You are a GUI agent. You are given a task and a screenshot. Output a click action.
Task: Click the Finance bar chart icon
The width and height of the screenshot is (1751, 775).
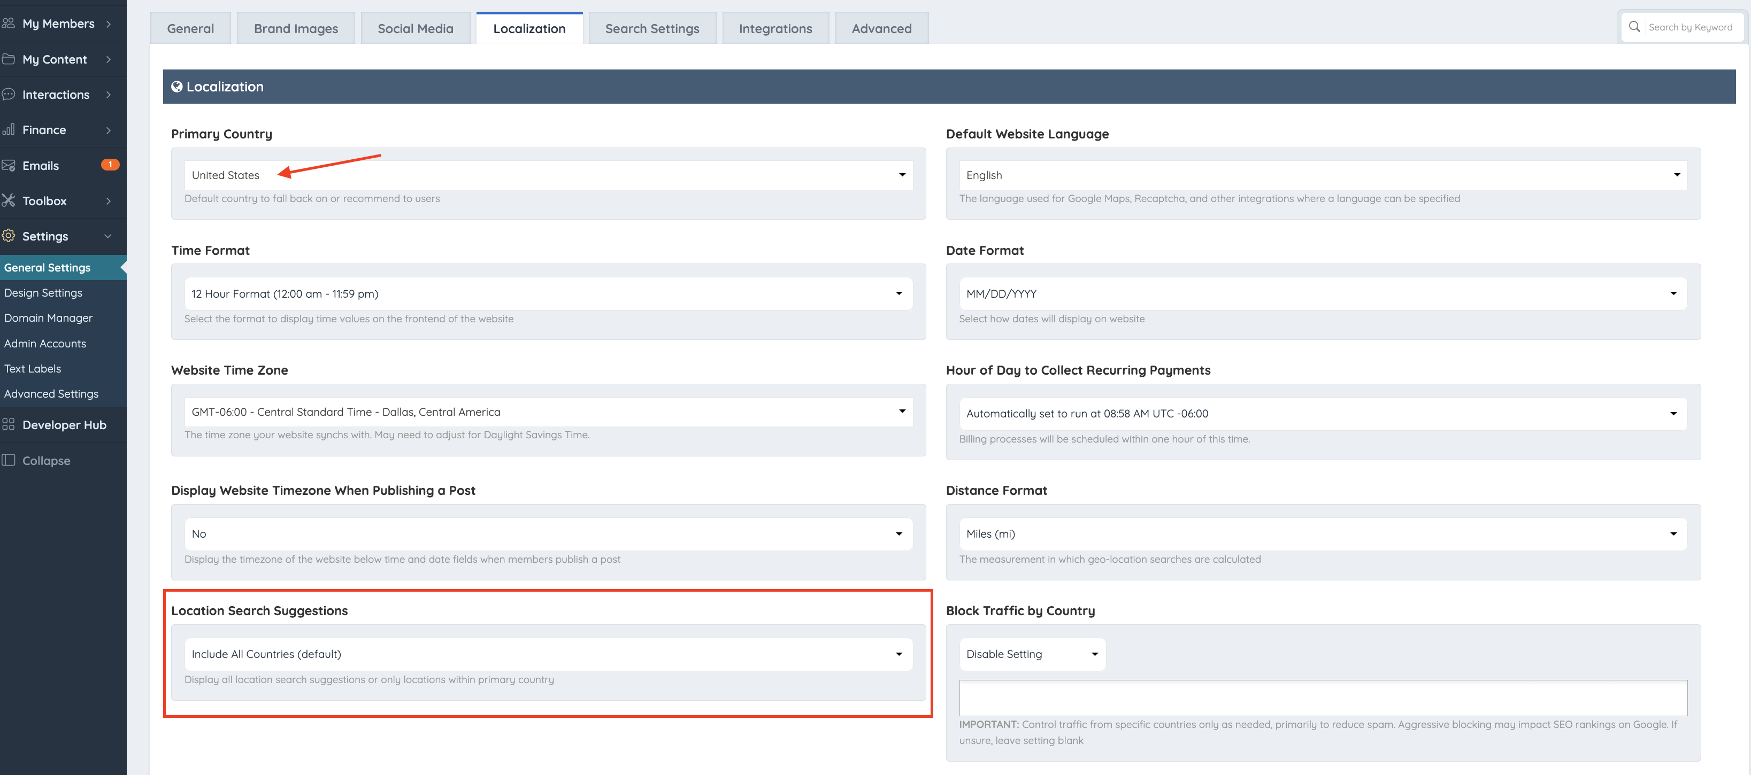[8, 130]
